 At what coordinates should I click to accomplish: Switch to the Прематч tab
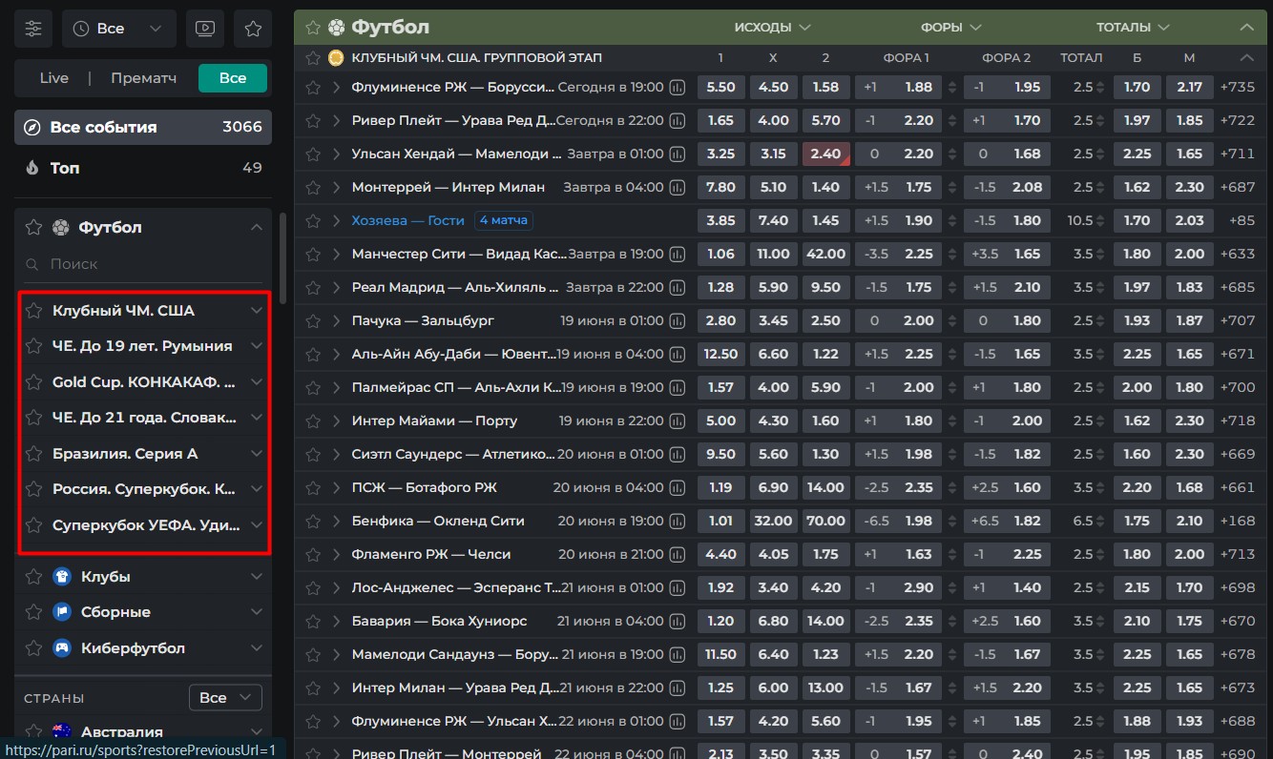tap(143, 78)
